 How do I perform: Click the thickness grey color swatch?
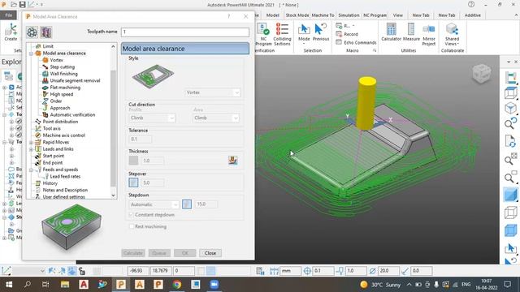tap(133, 161)
